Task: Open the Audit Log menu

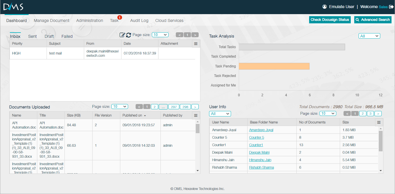Action: pyautogui.click(x=139, y=20)
